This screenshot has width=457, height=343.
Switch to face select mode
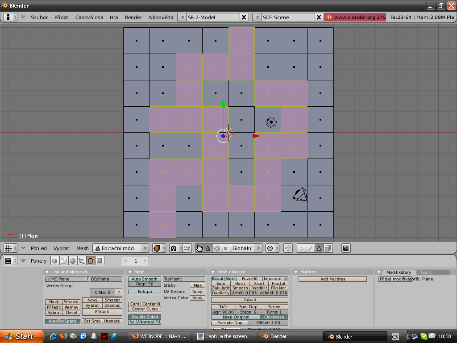tap(319, 248)
